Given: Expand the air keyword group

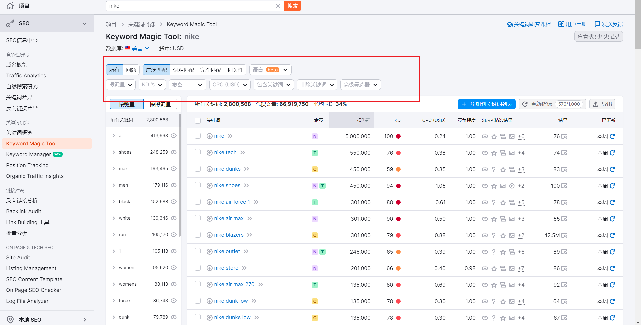Looking at the screenshot, I should (x=114, y=136).
